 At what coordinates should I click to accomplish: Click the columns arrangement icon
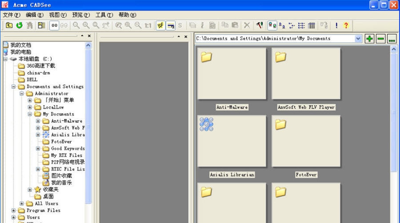click(x=312, y=25)
